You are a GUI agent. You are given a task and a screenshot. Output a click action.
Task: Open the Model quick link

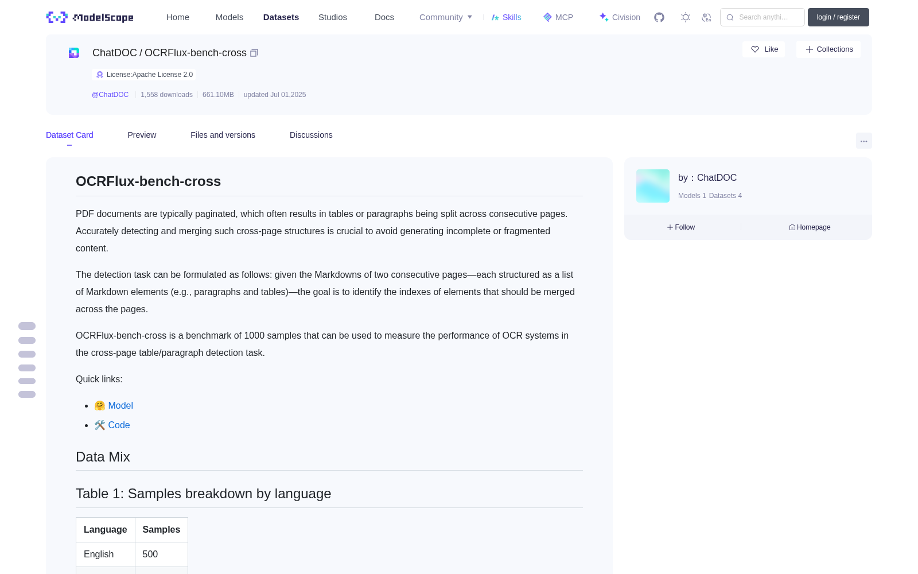pos(120,405)
